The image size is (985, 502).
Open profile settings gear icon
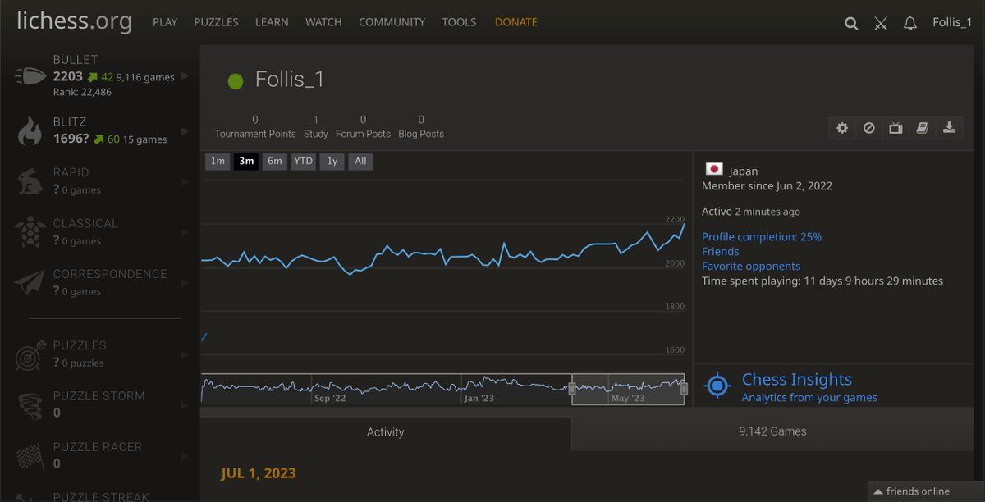coord(842,128)
